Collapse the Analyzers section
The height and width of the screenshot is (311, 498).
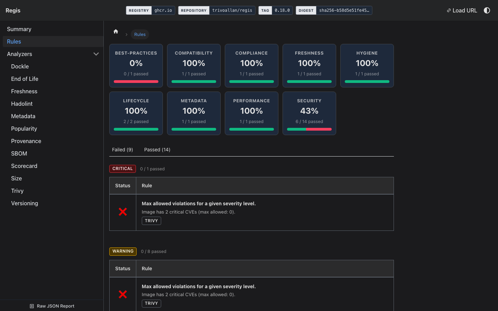pyautogui.click(x=96, y=54)
